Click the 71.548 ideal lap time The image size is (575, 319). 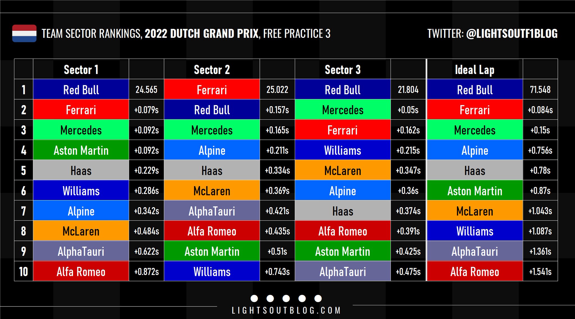(540, 90)
